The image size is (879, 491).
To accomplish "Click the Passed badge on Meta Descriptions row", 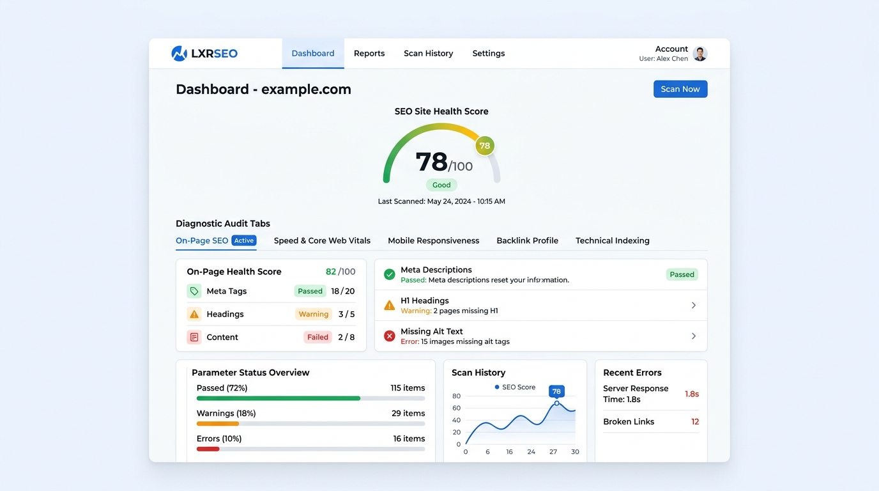I will tap(682, 274).
